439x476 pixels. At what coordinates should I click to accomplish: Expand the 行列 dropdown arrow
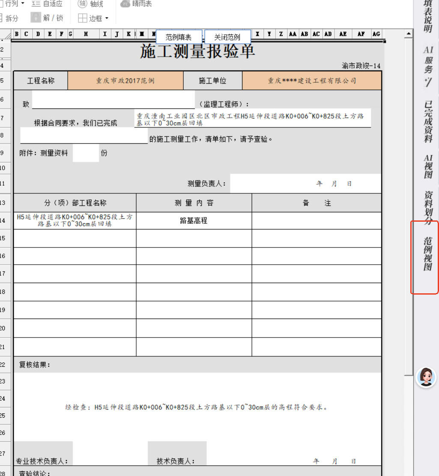23,3
